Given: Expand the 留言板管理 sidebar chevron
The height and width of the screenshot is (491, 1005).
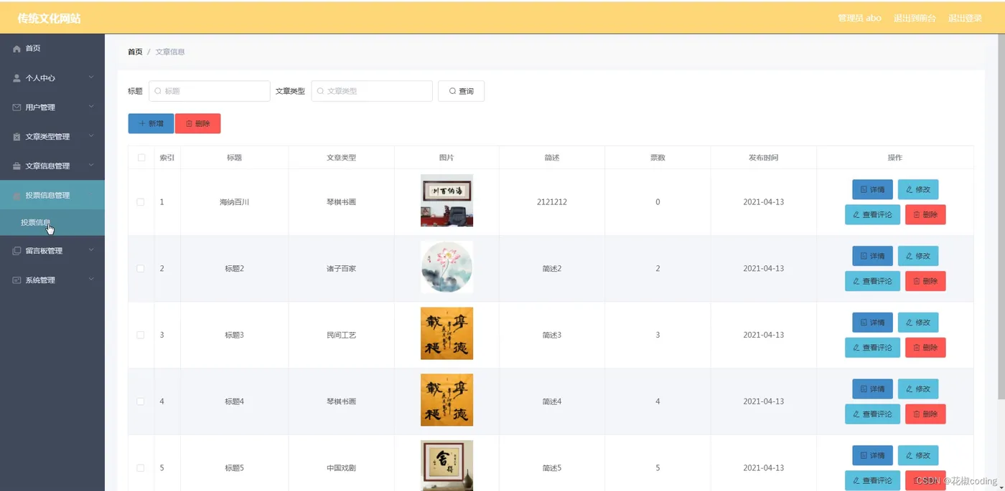Looking at the screenshot, I should (91, 250).
